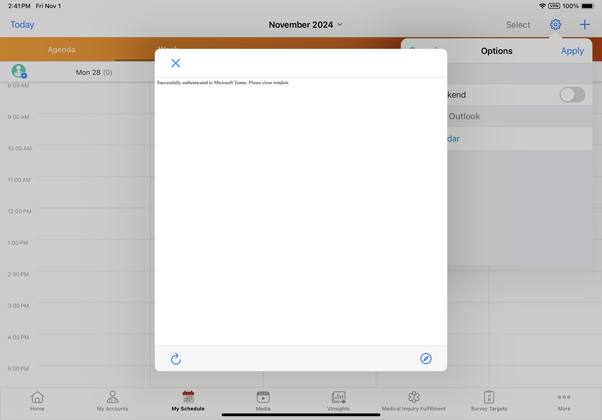Screen dimensions: 602x420
Task: Tap the More menu item
Action: pos(564,401)
